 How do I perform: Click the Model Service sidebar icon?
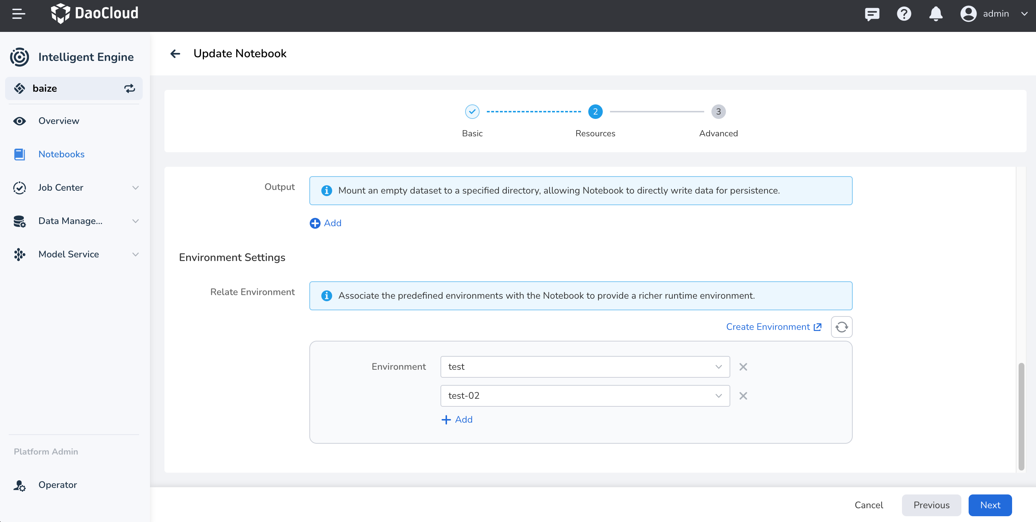(19, 254)
